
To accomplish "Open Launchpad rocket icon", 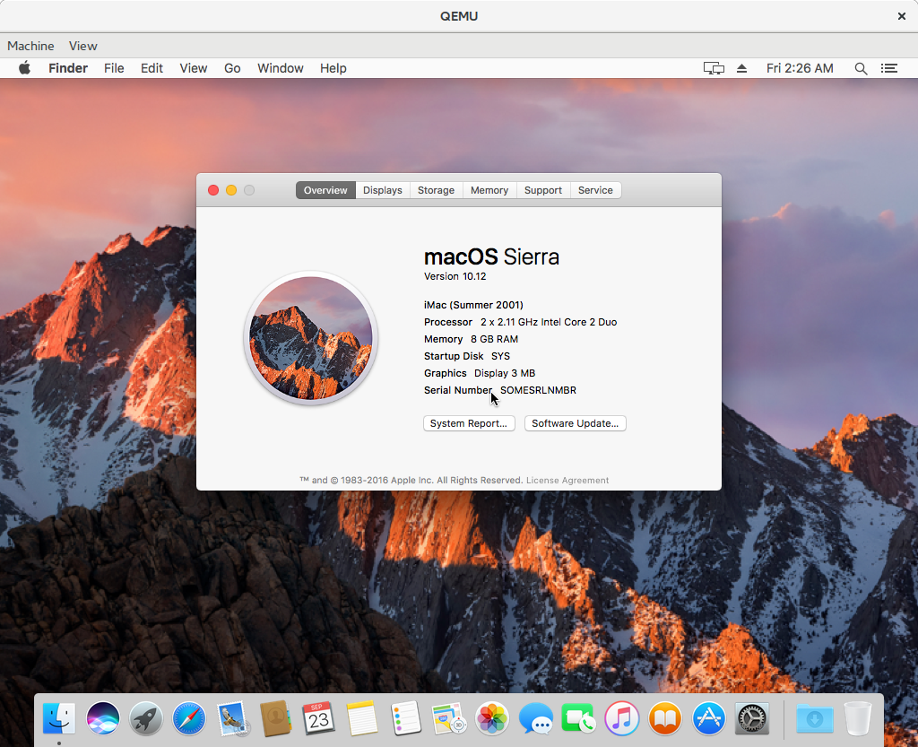I will click(x=146, y=718).
